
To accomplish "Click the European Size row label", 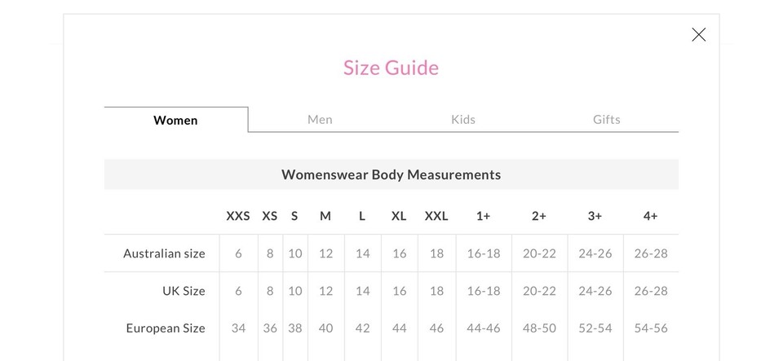I will [x=166, y=328].
